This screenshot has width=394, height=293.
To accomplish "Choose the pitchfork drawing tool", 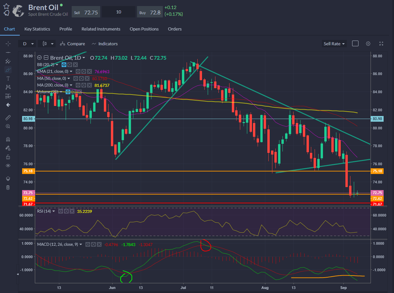I will tap(8, 61).
